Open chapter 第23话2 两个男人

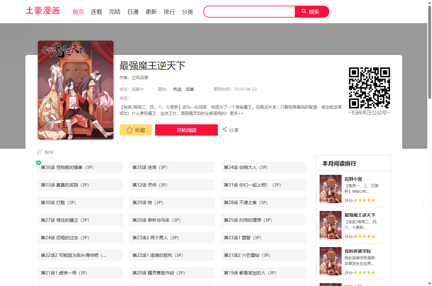click(x=172, y=238)
